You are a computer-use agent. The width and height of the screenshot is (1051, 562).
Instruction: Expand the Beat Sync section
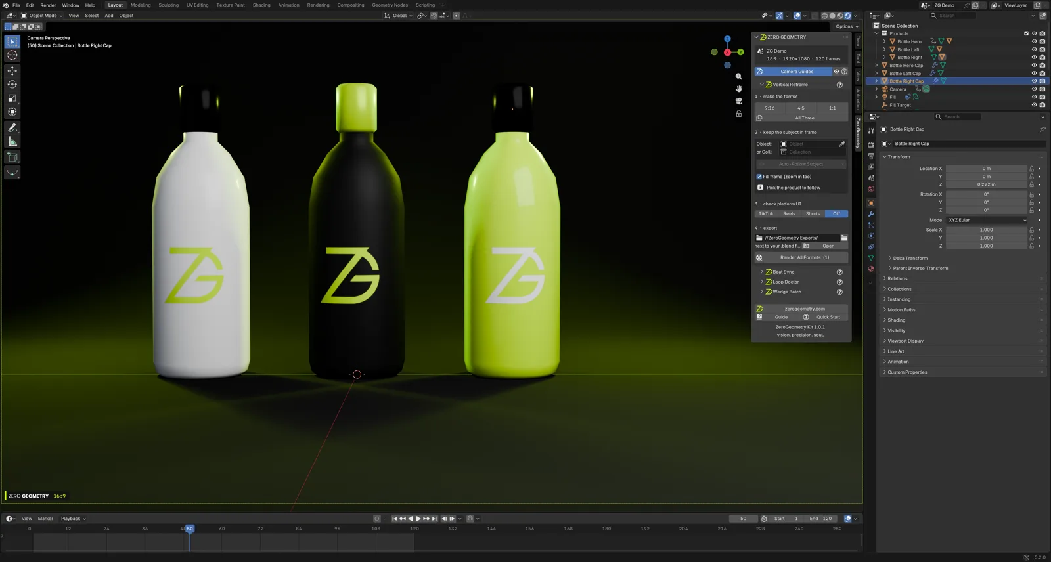(x=761, y=272)
